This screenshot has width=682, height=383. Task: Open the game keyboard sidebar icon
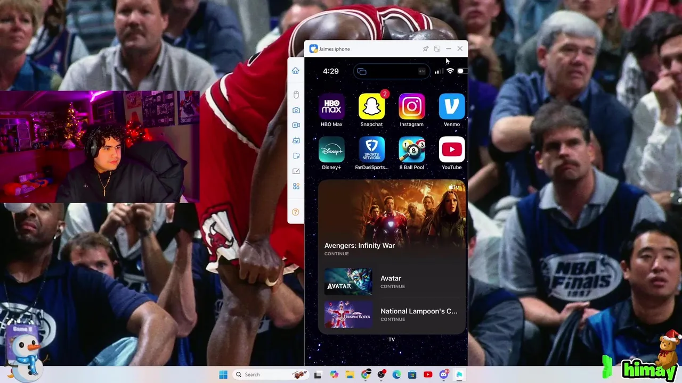296,140
